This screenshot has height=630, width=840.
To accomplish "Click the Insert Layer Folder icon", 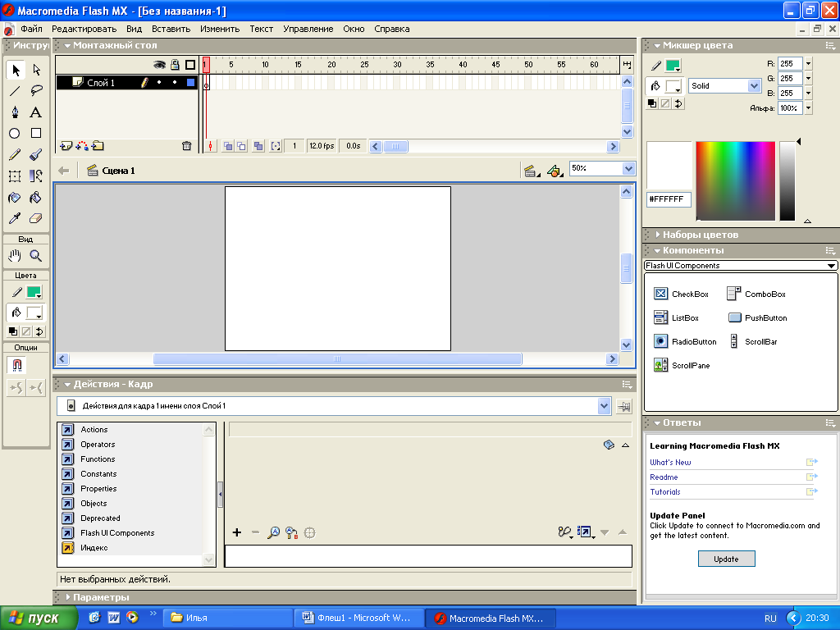I will 98,145.
